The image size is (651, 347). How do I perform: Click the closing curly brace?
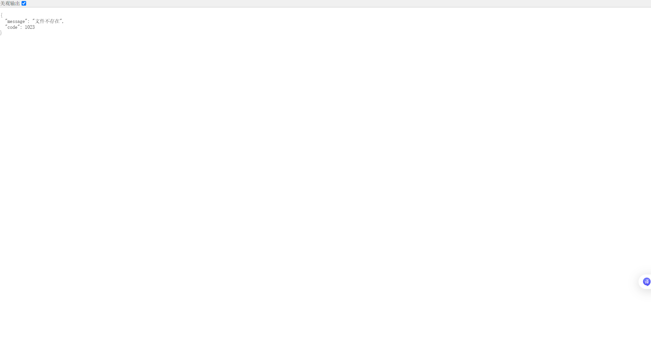click(1, 33)
